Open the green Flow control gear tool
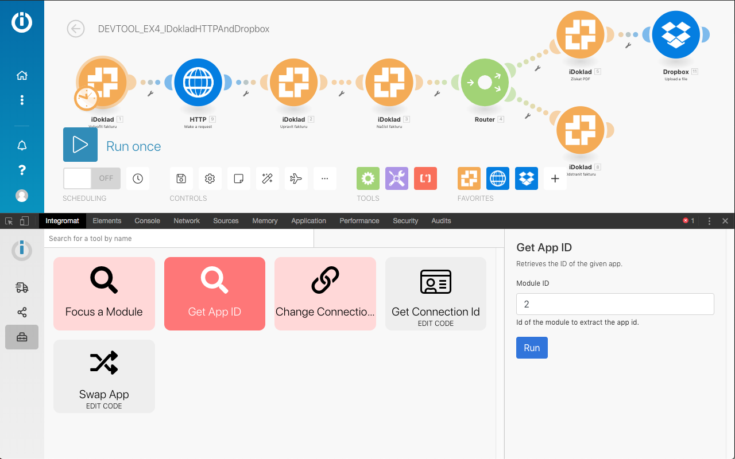 tap(368, 178)
